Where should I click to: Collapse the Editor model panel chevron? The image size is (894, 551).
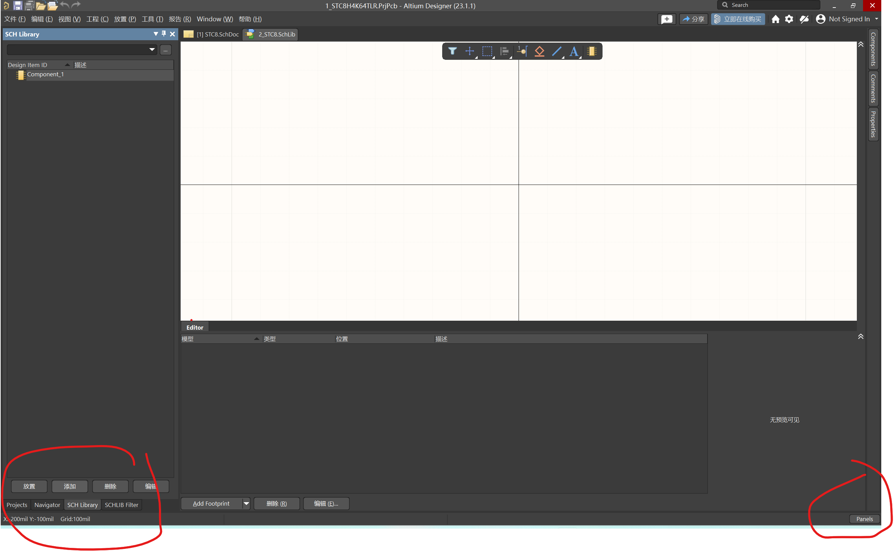(860, 337)
